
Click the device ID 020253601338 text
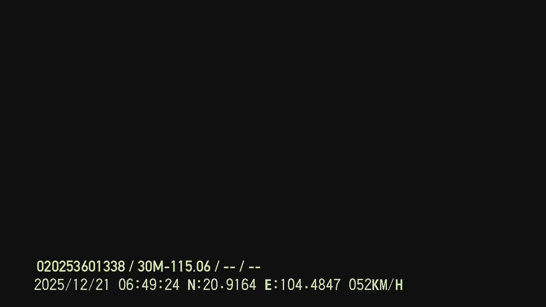81,267
